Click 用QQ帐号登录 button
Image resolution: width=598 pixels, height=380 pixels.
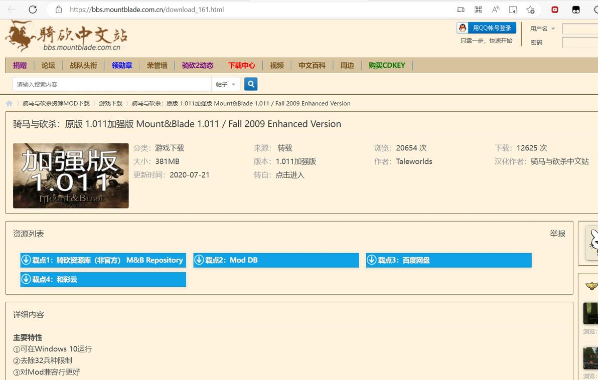point(487,28)
